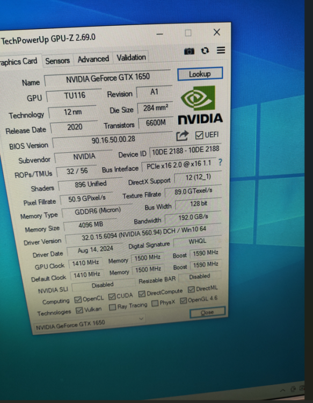Click the Transistors field 6600M

point(156,123)
